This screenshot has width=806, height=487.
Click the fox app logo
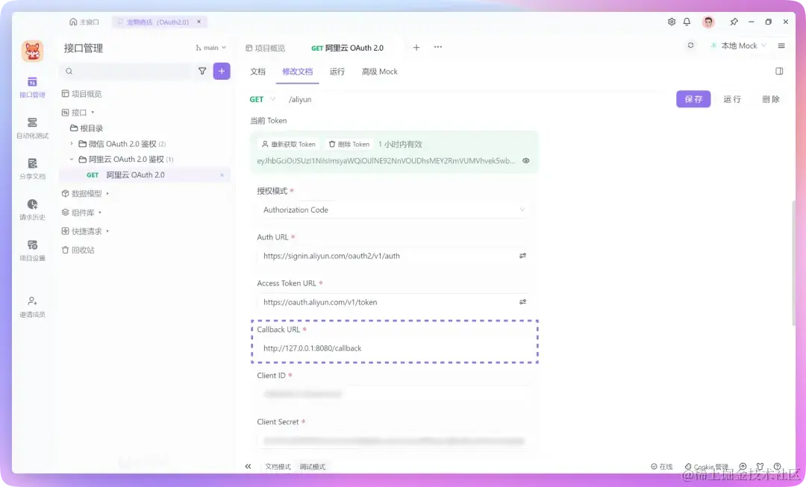pos(32,51)
